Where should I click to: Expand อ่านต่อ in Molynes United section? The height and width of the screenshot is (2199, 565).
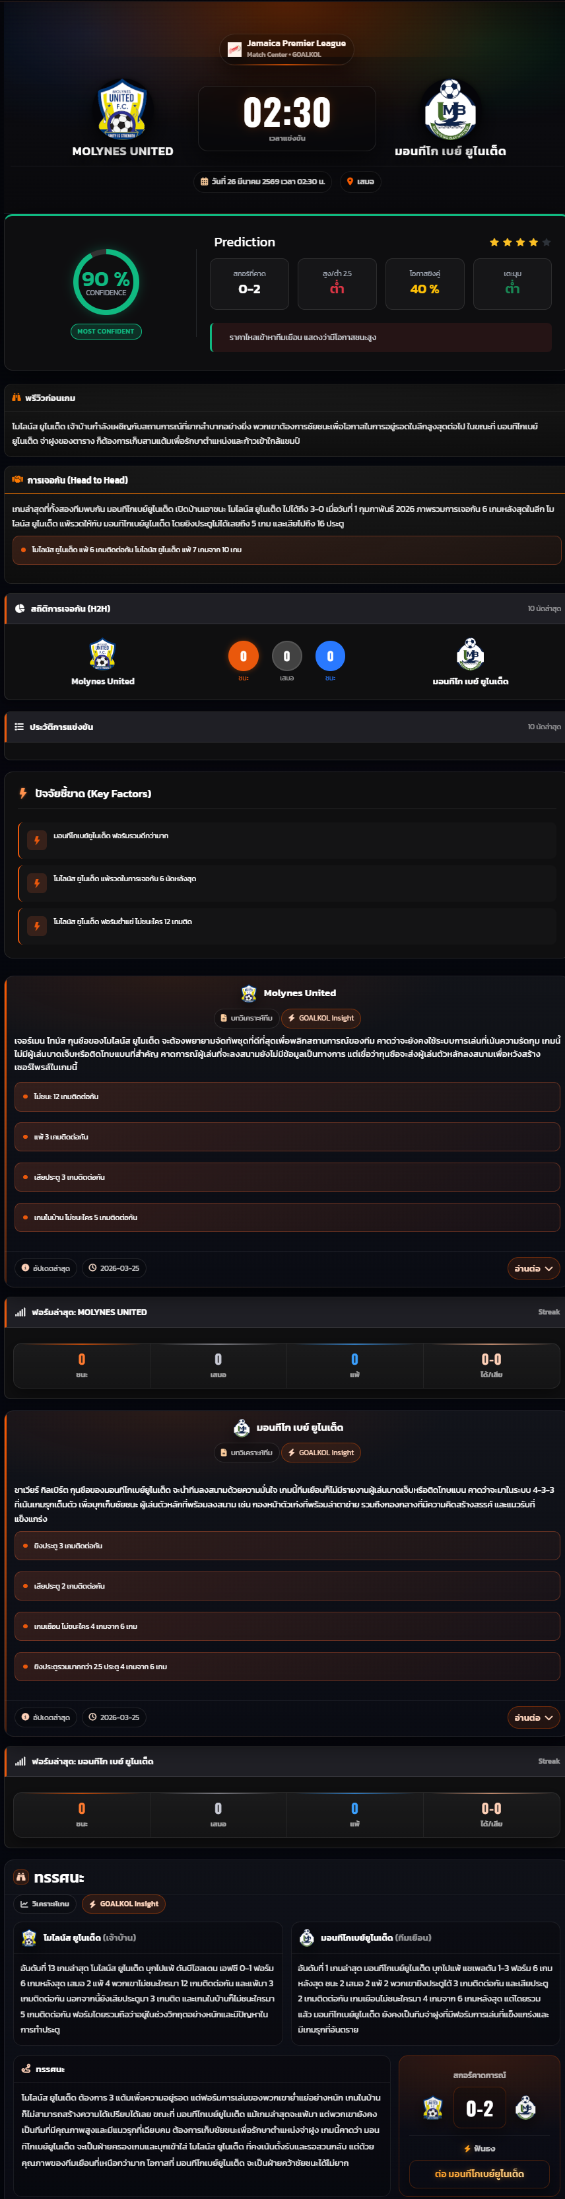[533, 1268]
